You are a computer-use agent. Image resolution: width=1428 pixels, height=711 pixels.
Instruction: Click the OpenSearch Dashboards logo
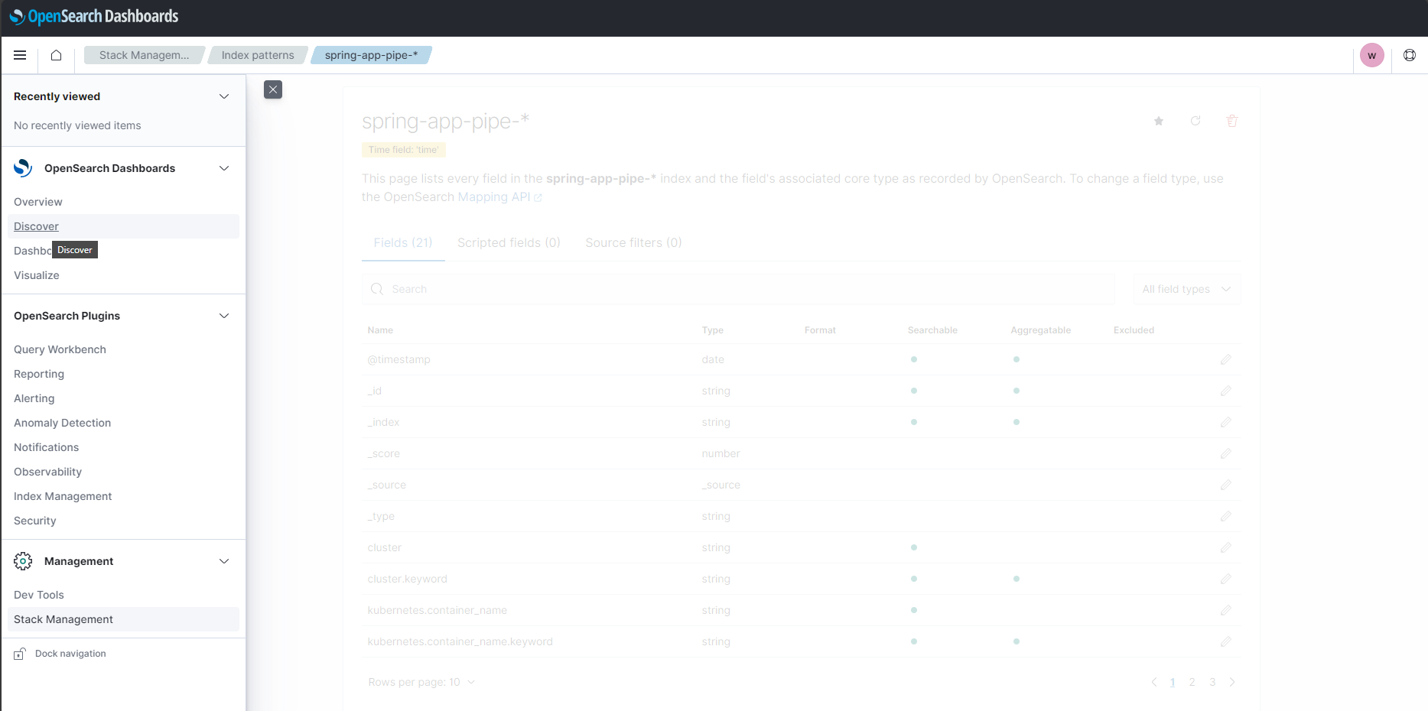[x=93, y=16]
